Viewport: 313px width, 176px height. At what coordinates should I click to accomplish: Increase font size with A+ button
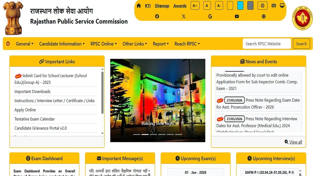coord(195,5)
